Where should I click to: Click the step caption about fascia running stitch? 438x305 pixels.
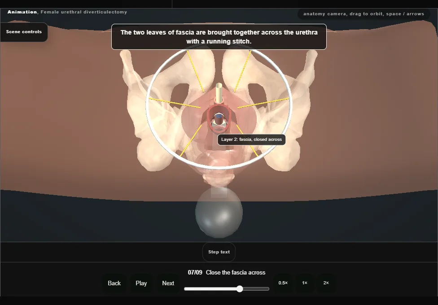[x=219, y=37]
